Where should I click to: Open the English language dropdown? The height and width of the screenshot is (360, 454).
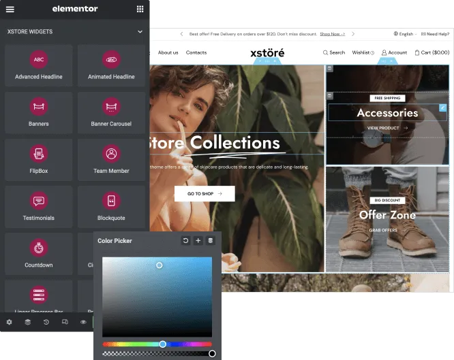(404, 33)
